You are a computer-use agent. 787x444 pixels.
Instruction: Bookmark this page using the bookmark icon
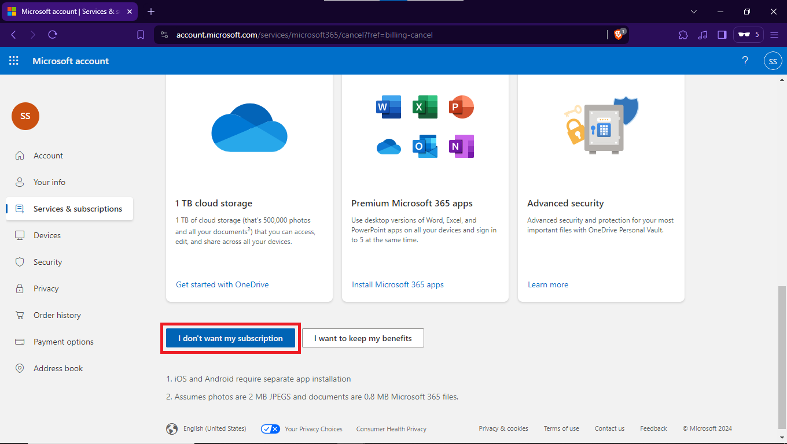141,35
